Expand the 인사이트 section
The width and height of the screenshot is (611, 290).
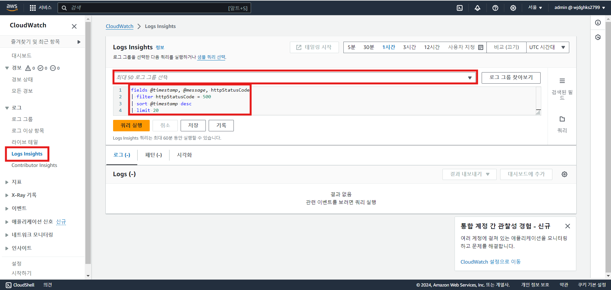click(x=7, y=248)
